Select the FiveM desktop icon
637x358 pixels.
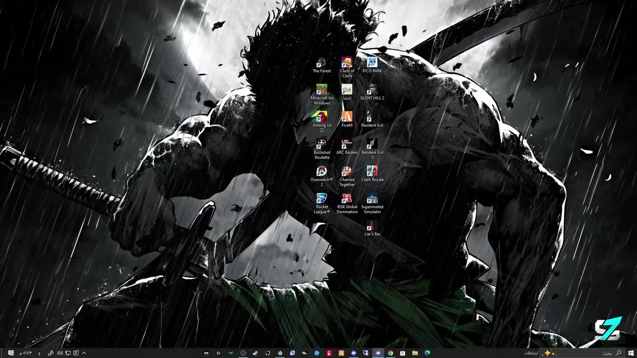click(347, 120)
